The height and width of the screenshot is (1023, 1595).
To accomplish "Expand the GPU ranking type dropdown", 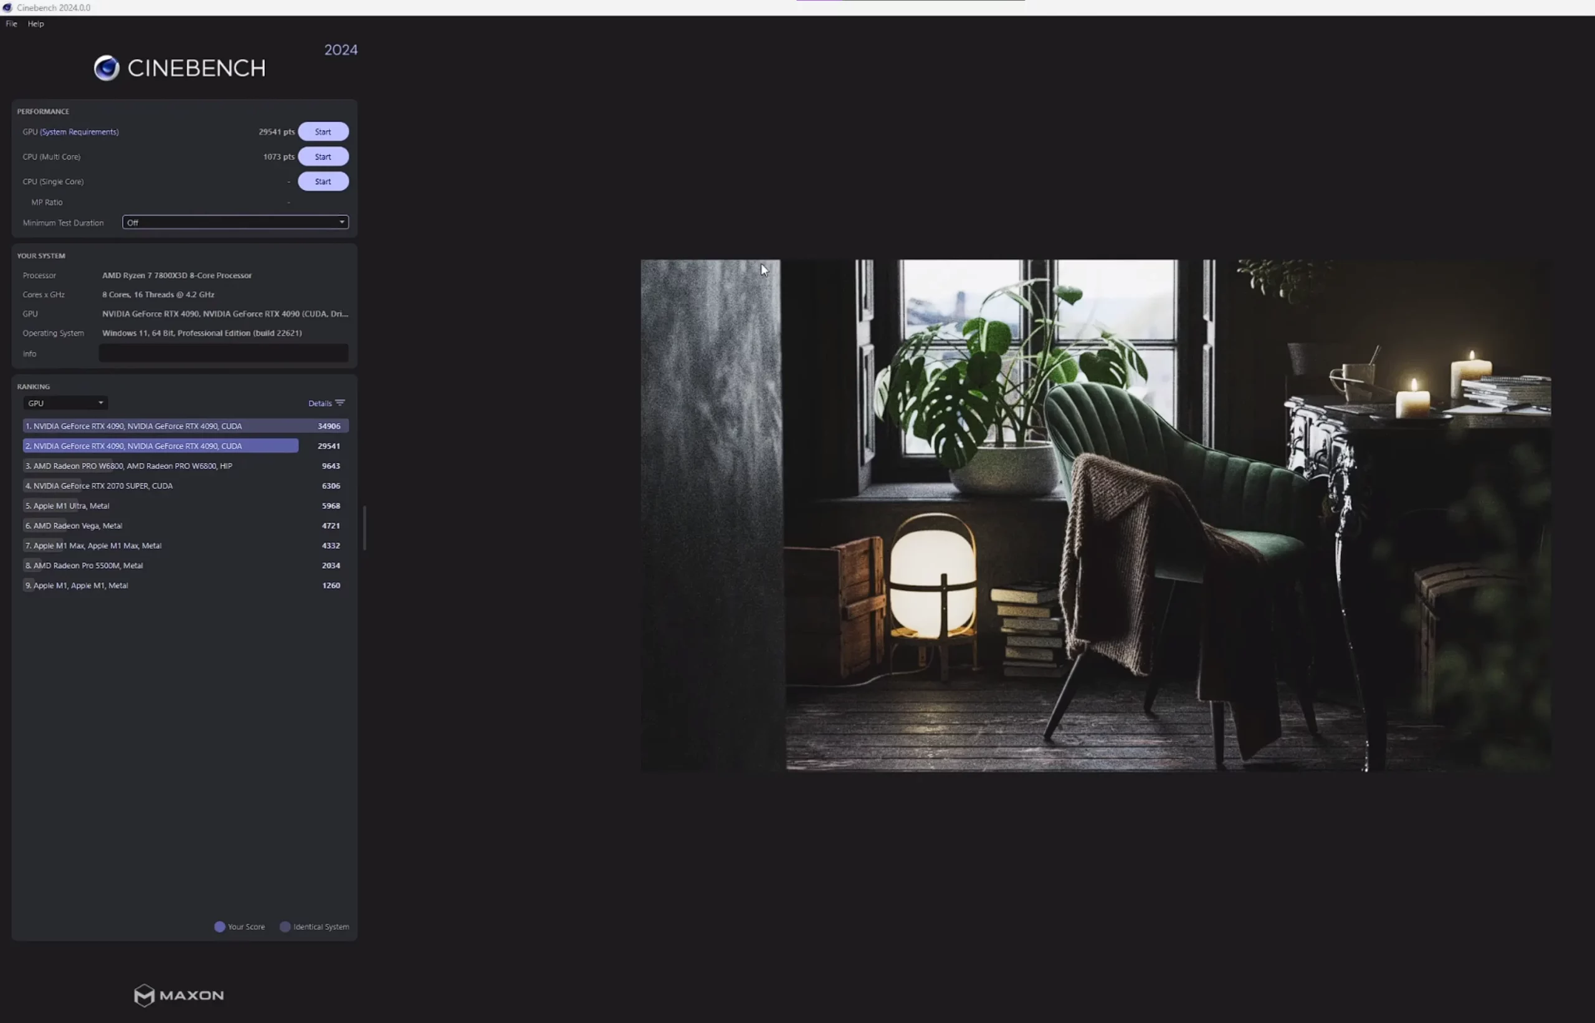I will coord(65,403).
